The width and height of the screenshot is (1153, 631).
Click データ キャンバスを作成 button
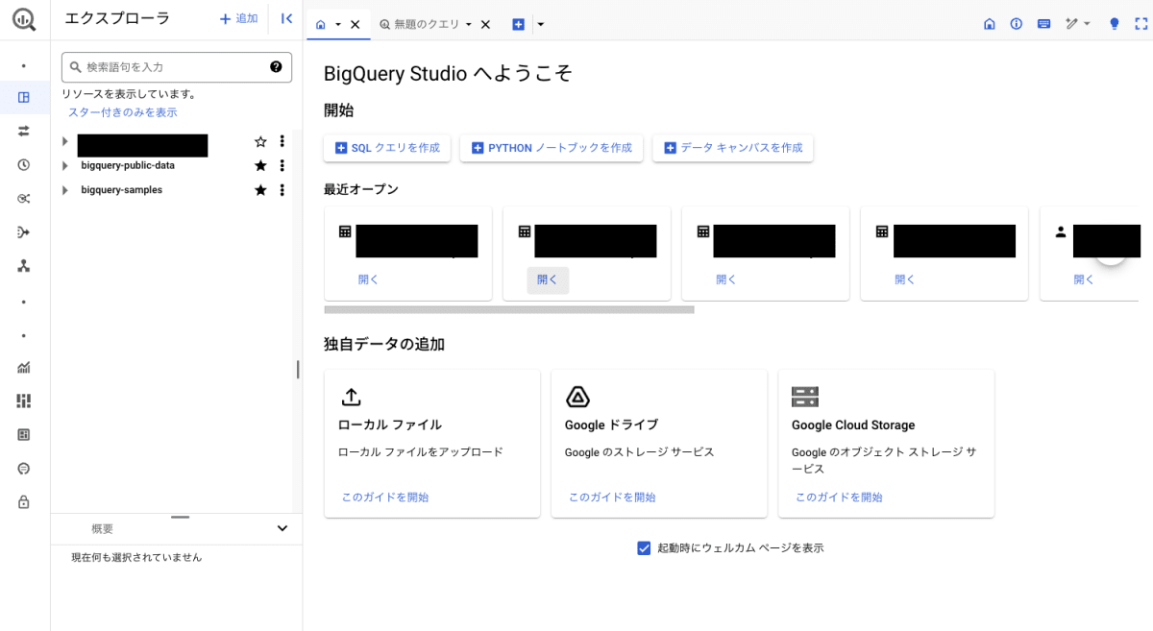(733, 148)
